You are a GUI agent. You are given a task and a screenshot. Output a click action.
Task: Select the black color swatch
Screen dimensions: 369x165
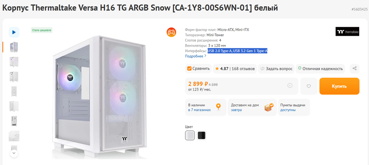point(201,136)
